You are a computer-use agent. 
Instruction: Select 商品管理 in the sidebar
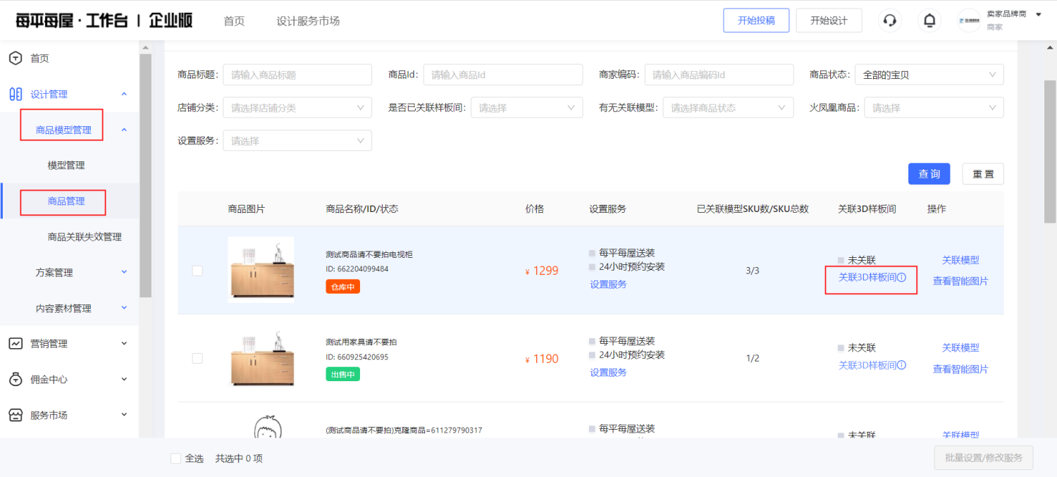(x=66, y=202)
